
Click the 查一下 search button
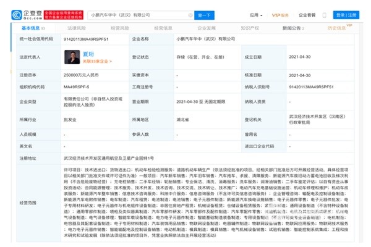[x=204, y=15]
